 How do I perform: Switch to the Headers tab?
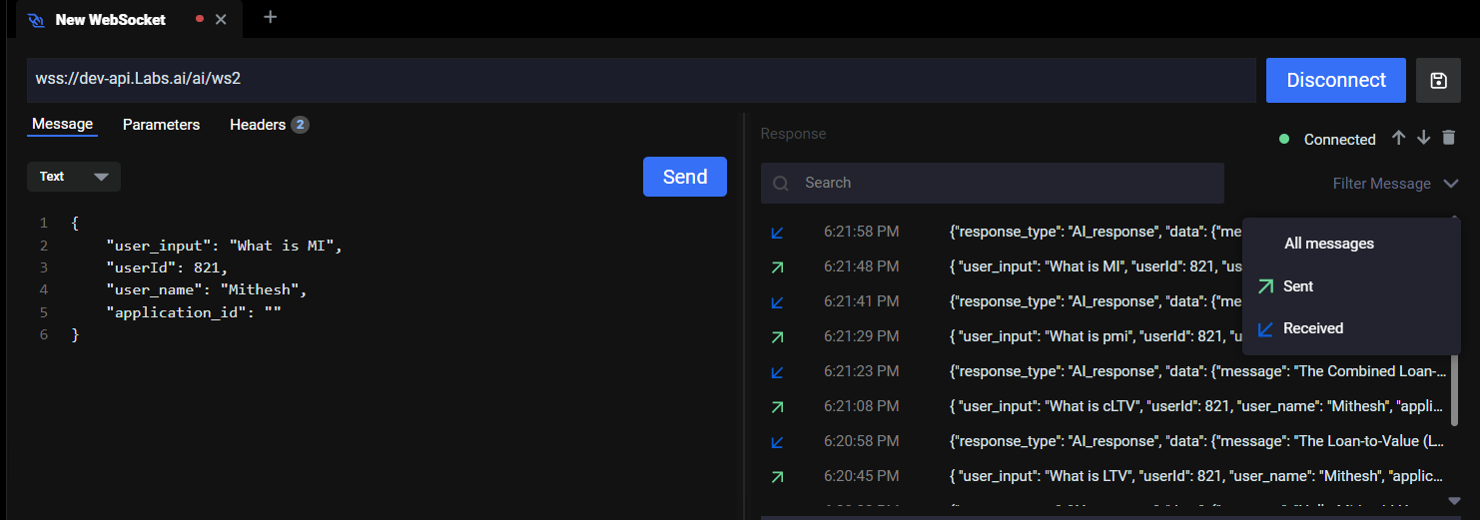(258, 125)
